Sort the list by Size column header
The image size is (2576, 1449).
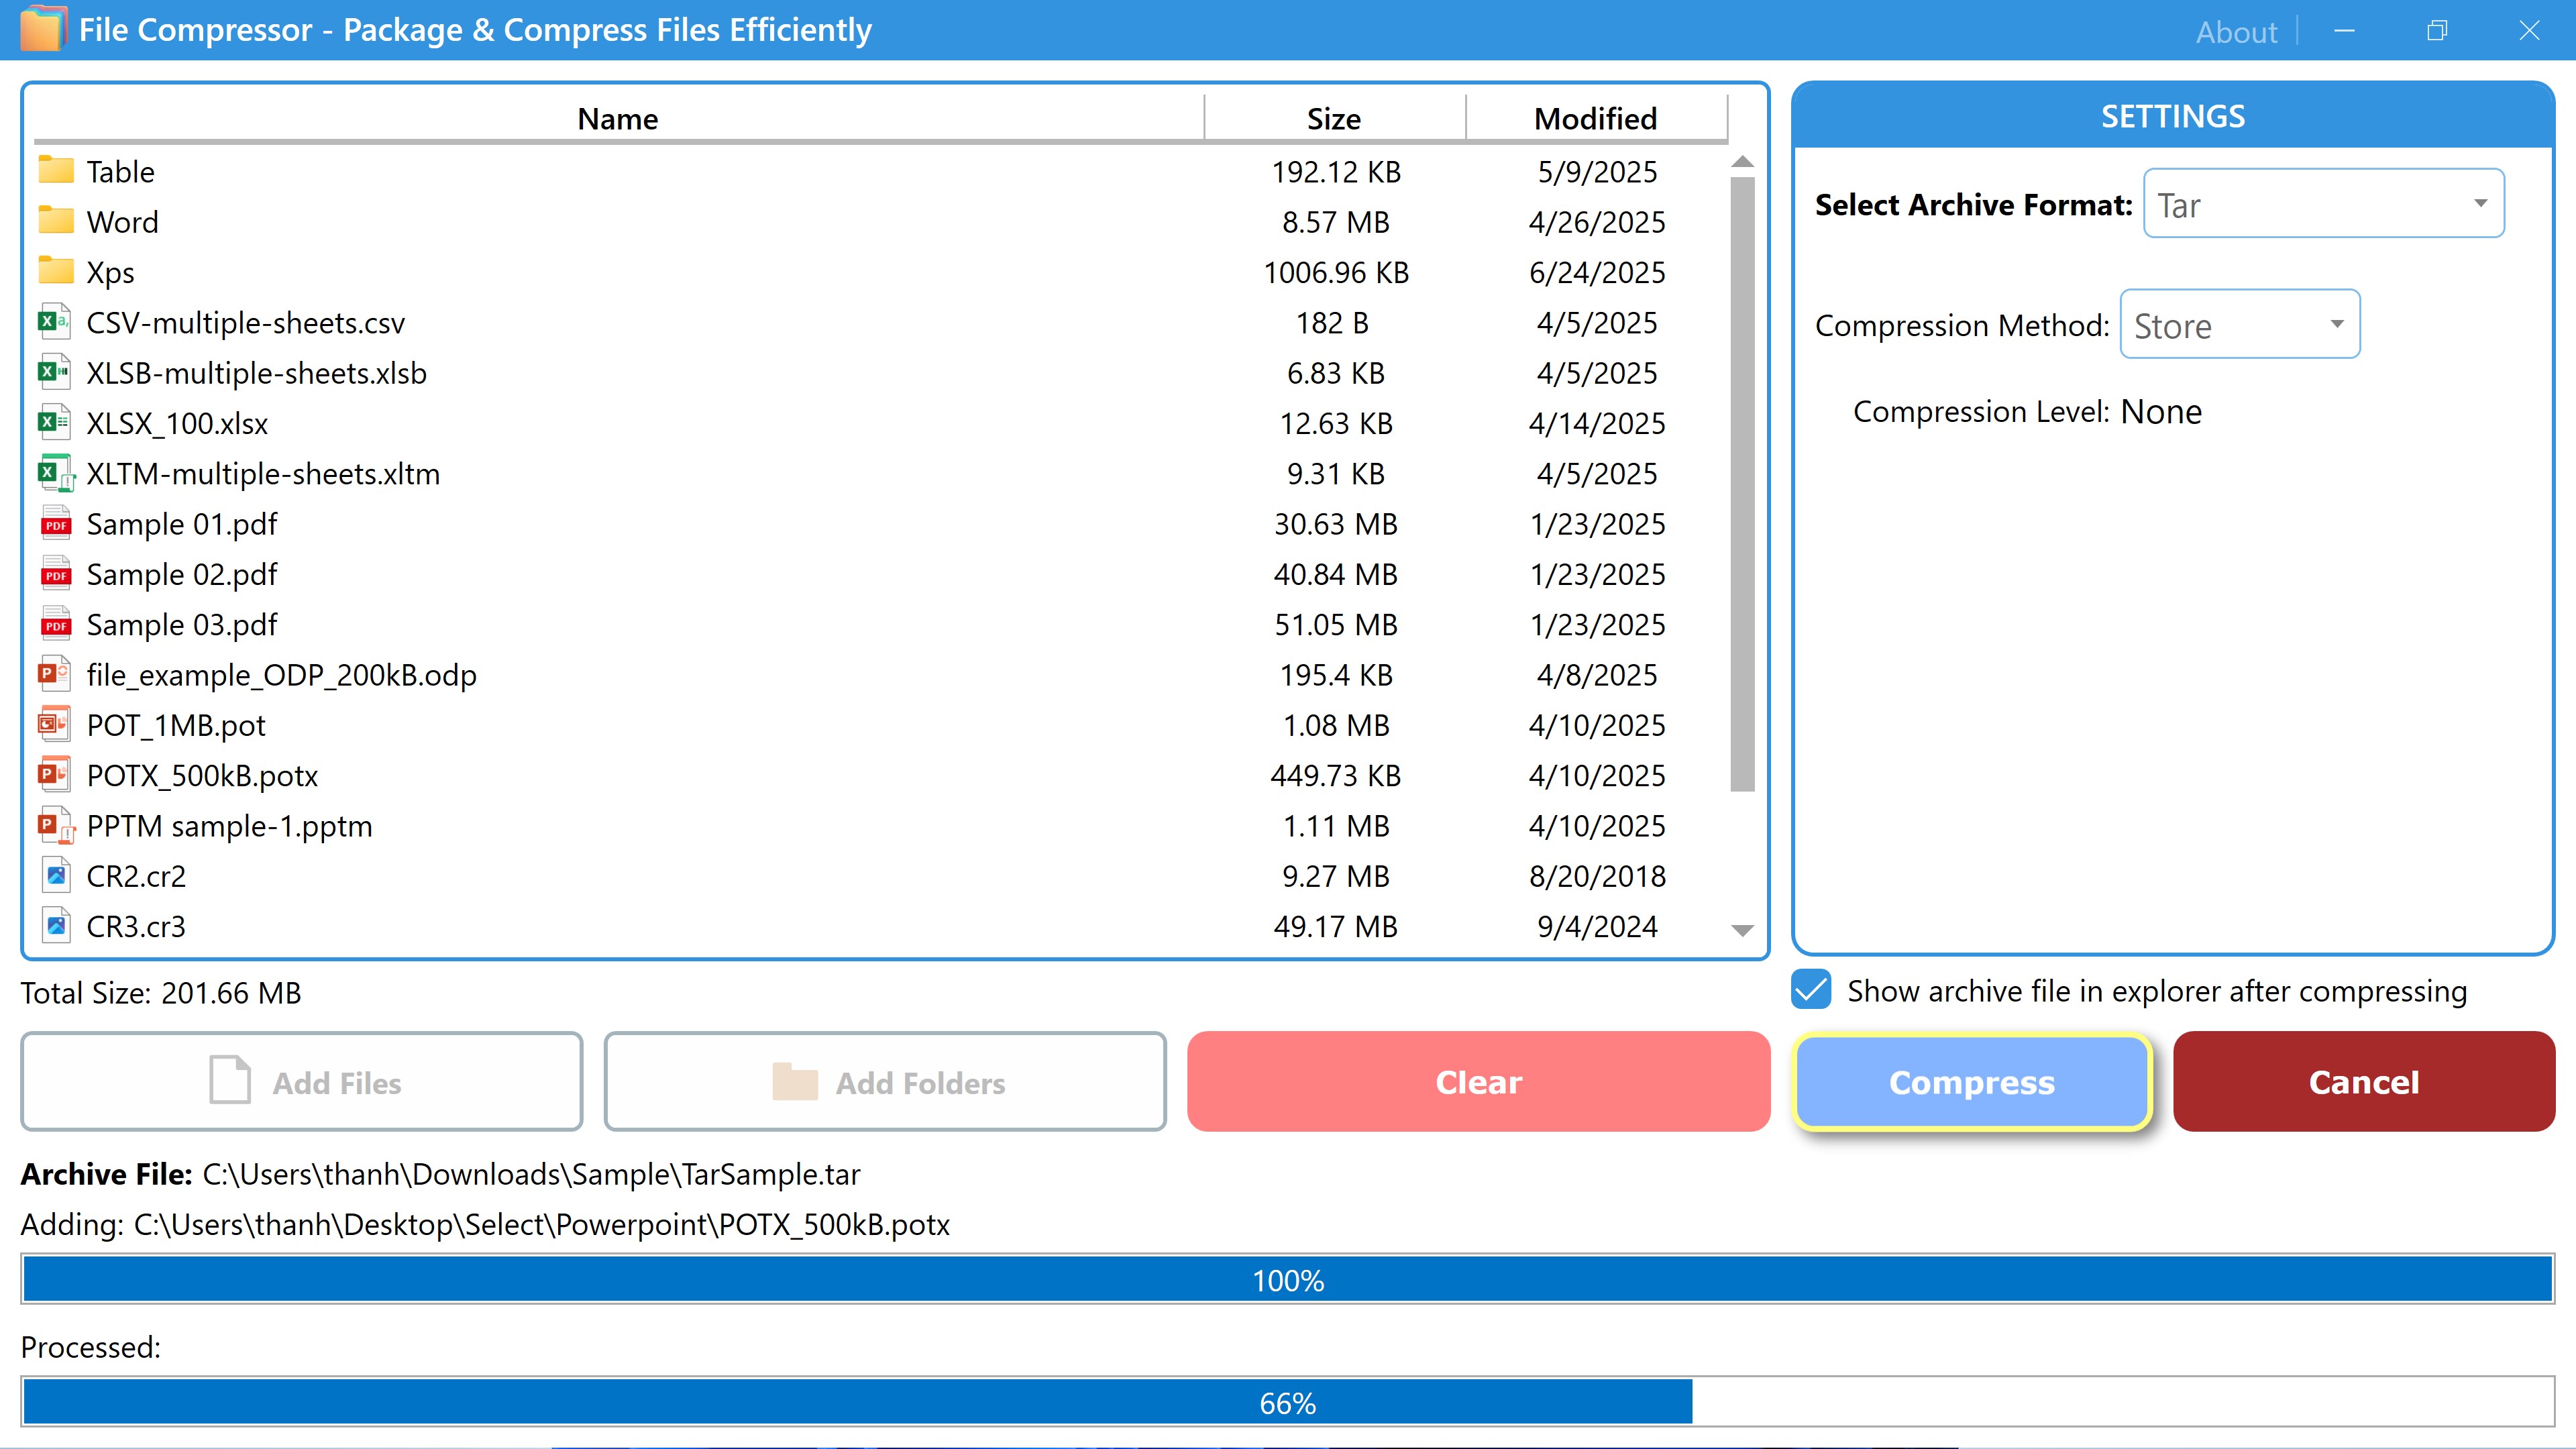click(1333, 119)
